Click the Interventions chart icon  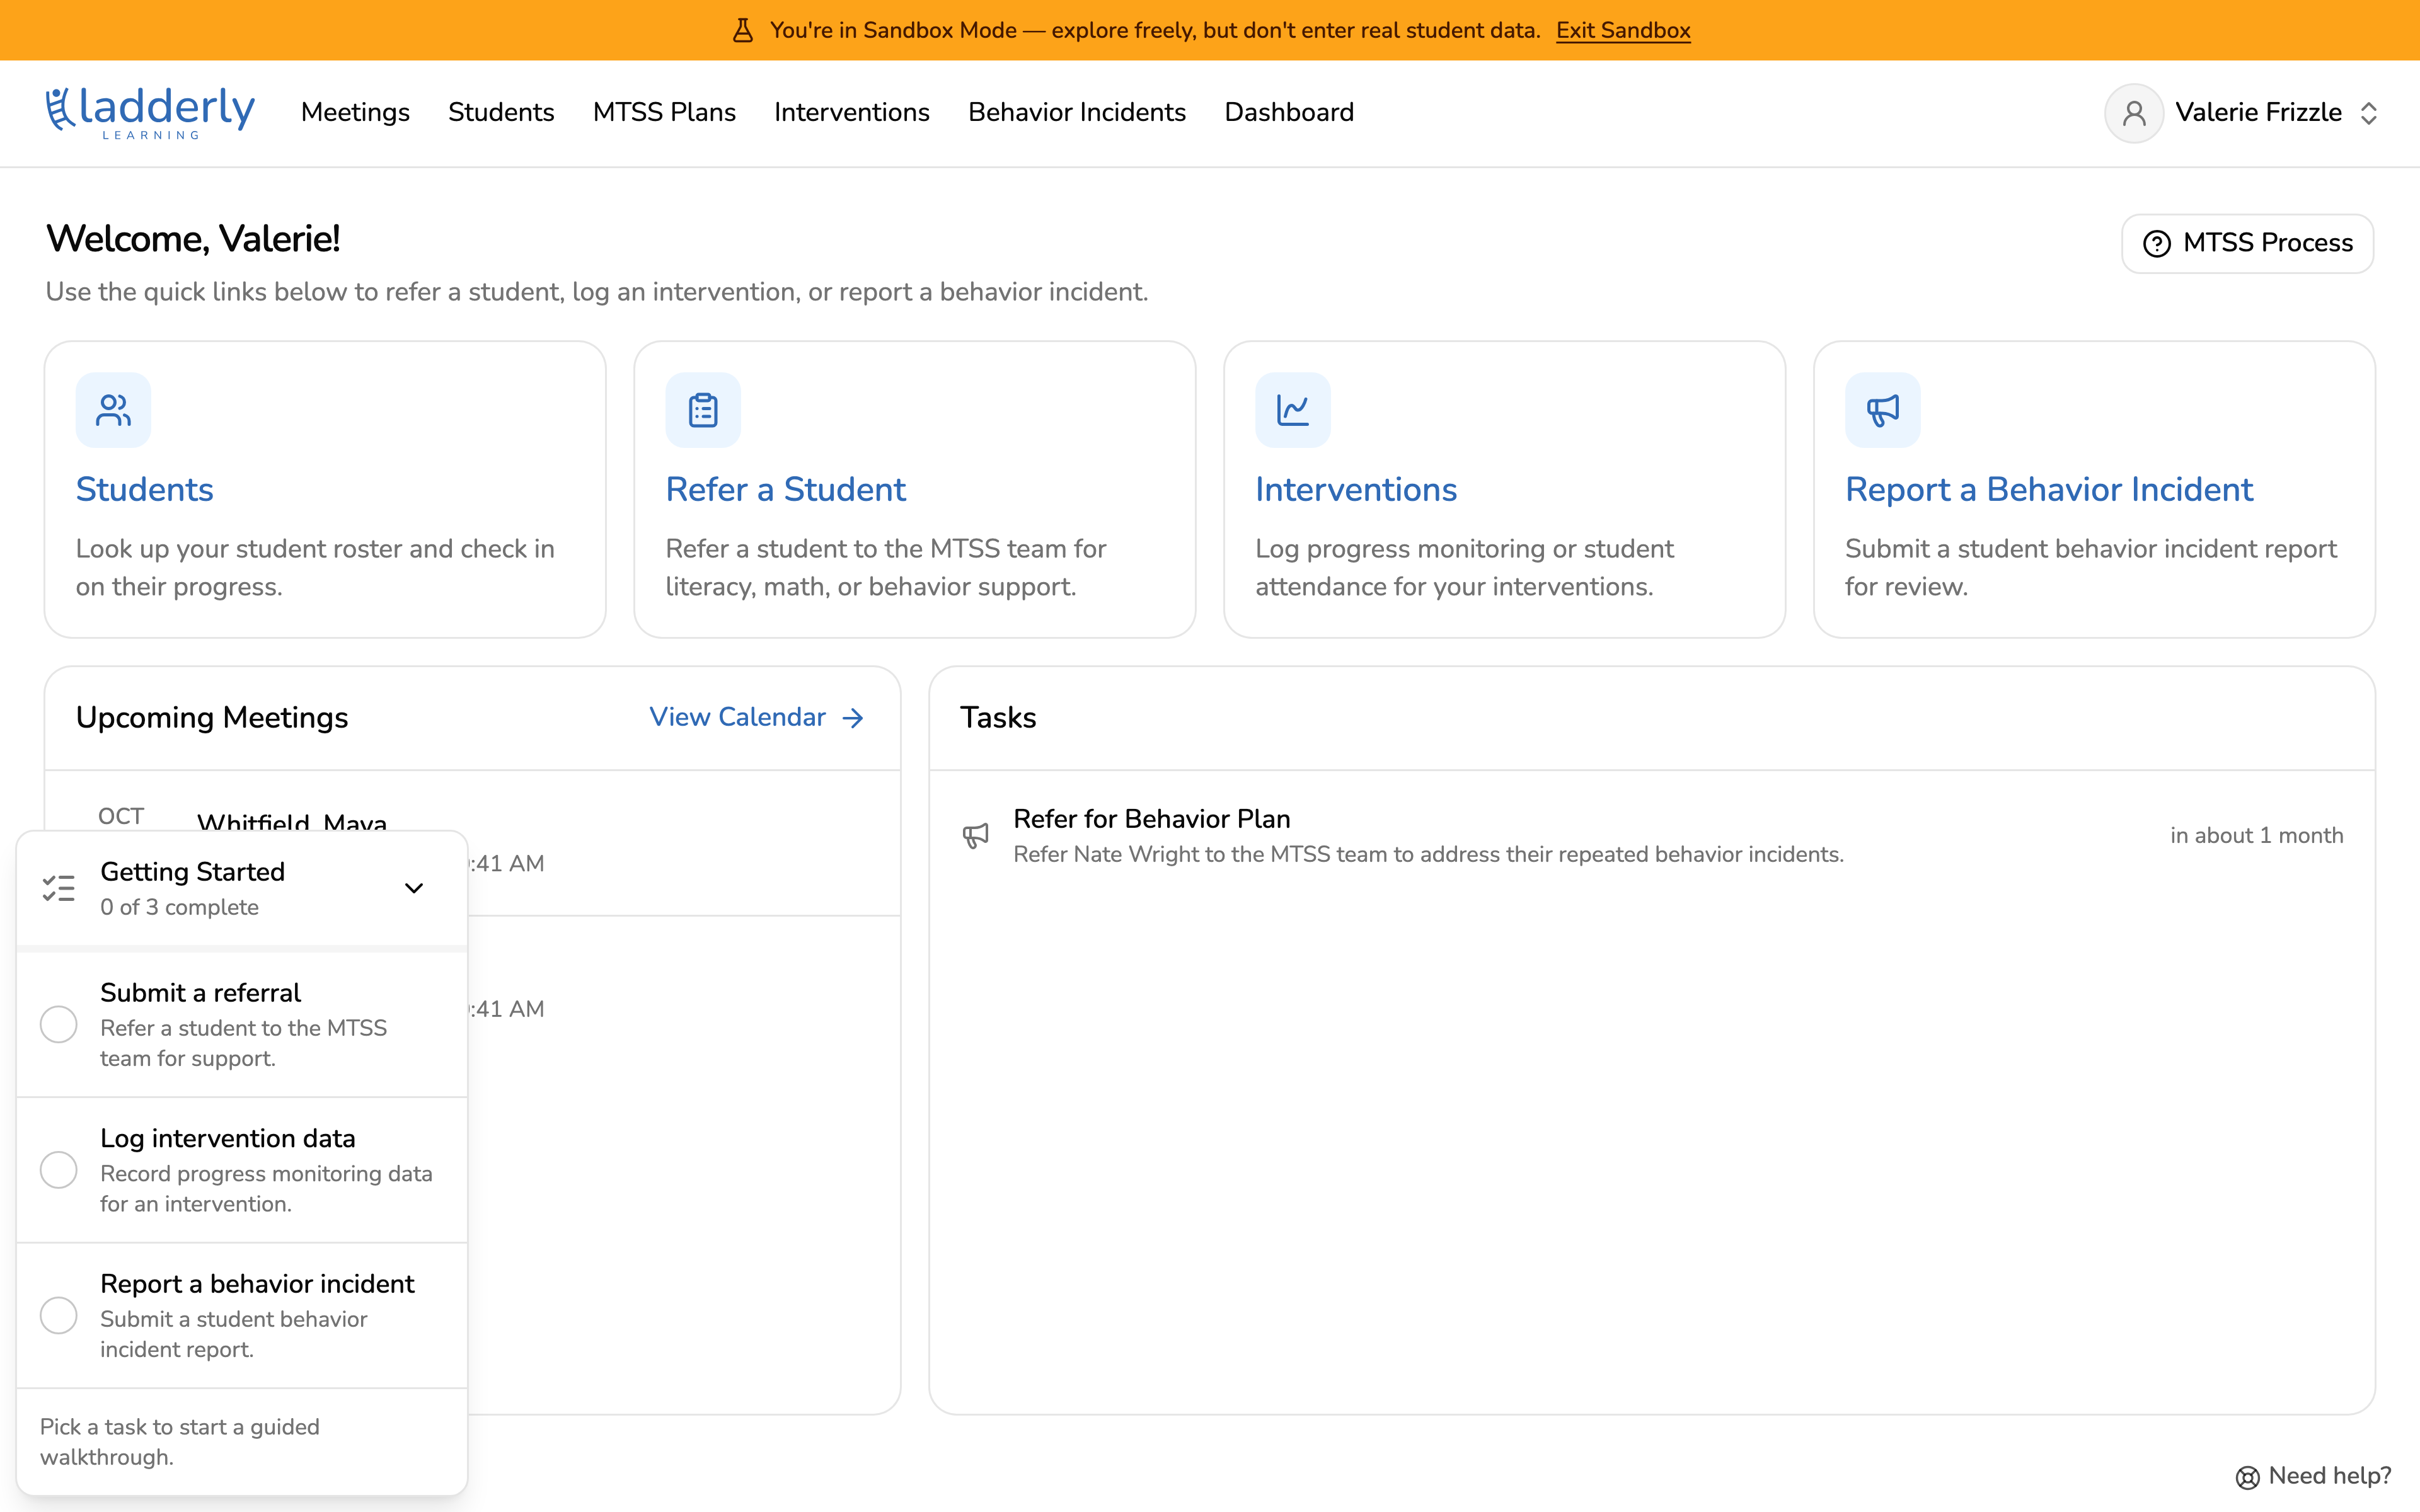tap(1293, 410)
